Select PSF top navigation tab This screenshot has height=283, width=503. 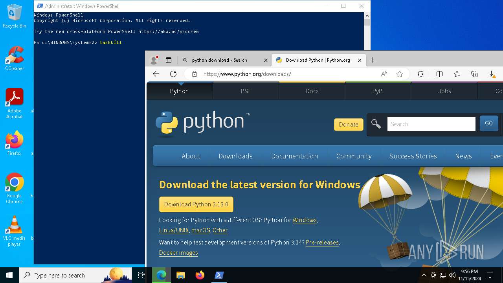click(246, 91)
